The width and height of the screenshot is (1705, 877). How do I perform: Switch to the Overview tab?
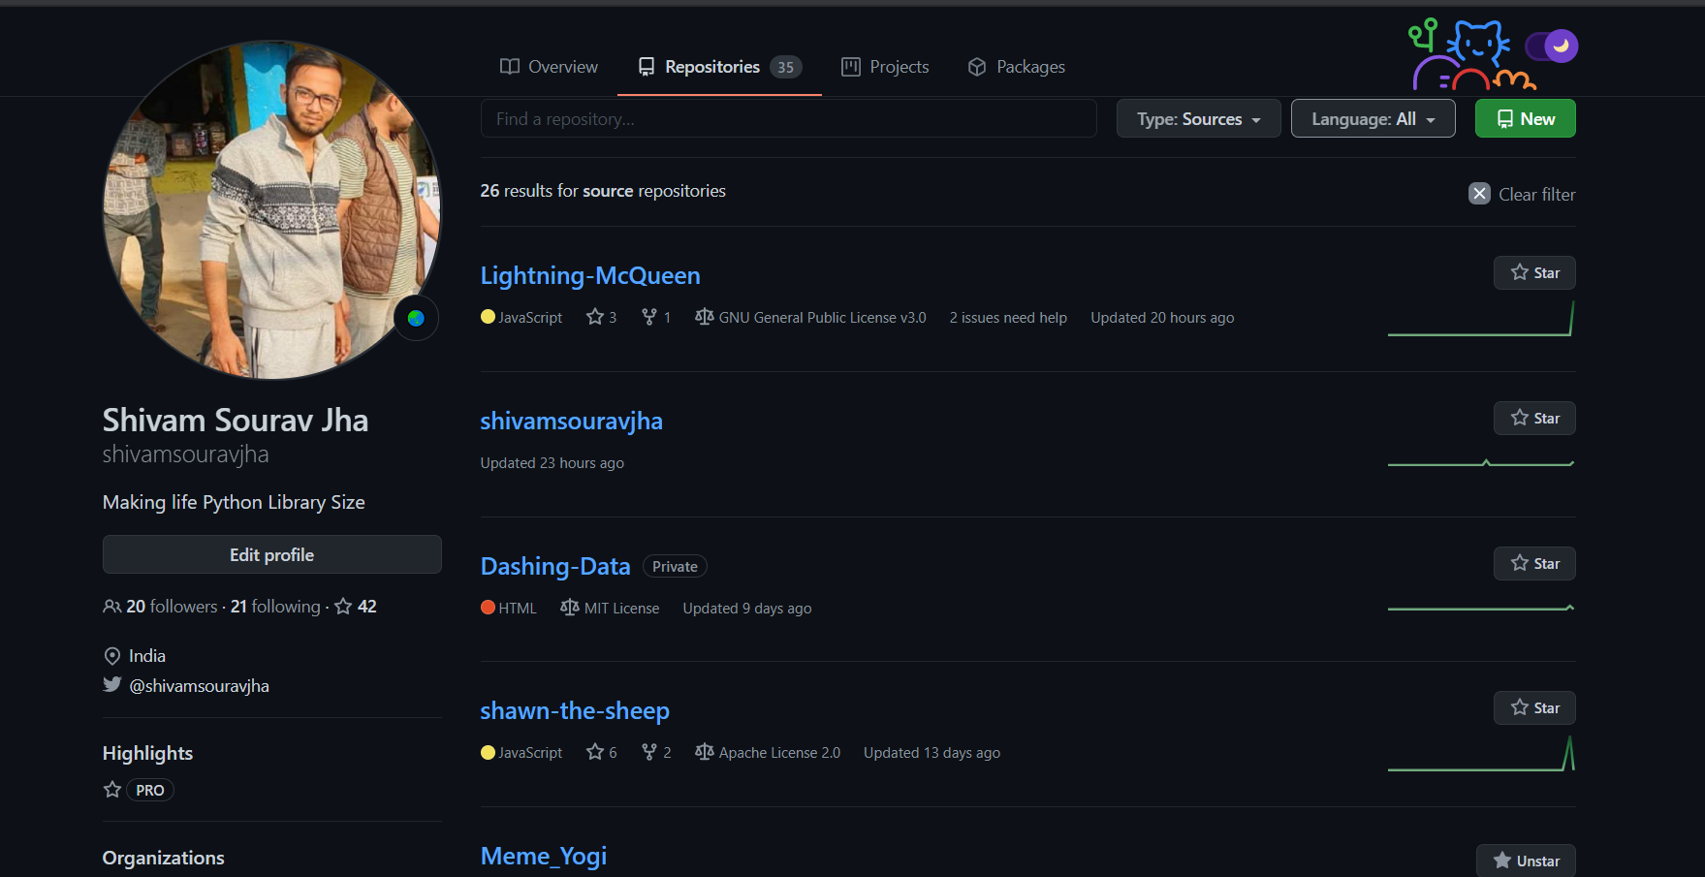(x=549, y=67)
